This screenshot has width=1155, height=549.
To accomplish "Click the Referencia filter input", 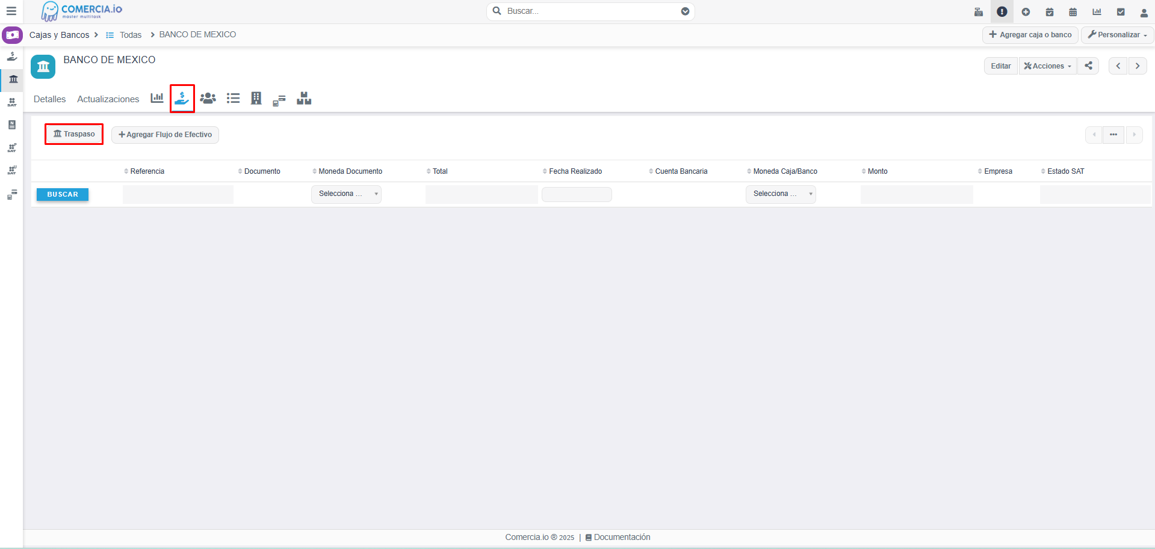I will (x=178, y=194).
